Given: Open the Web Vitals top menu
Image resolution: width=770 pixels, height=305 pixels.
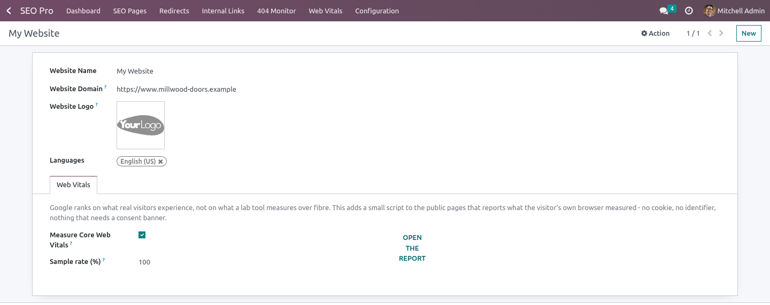Looking at the screenshot, I should point(326,11).
